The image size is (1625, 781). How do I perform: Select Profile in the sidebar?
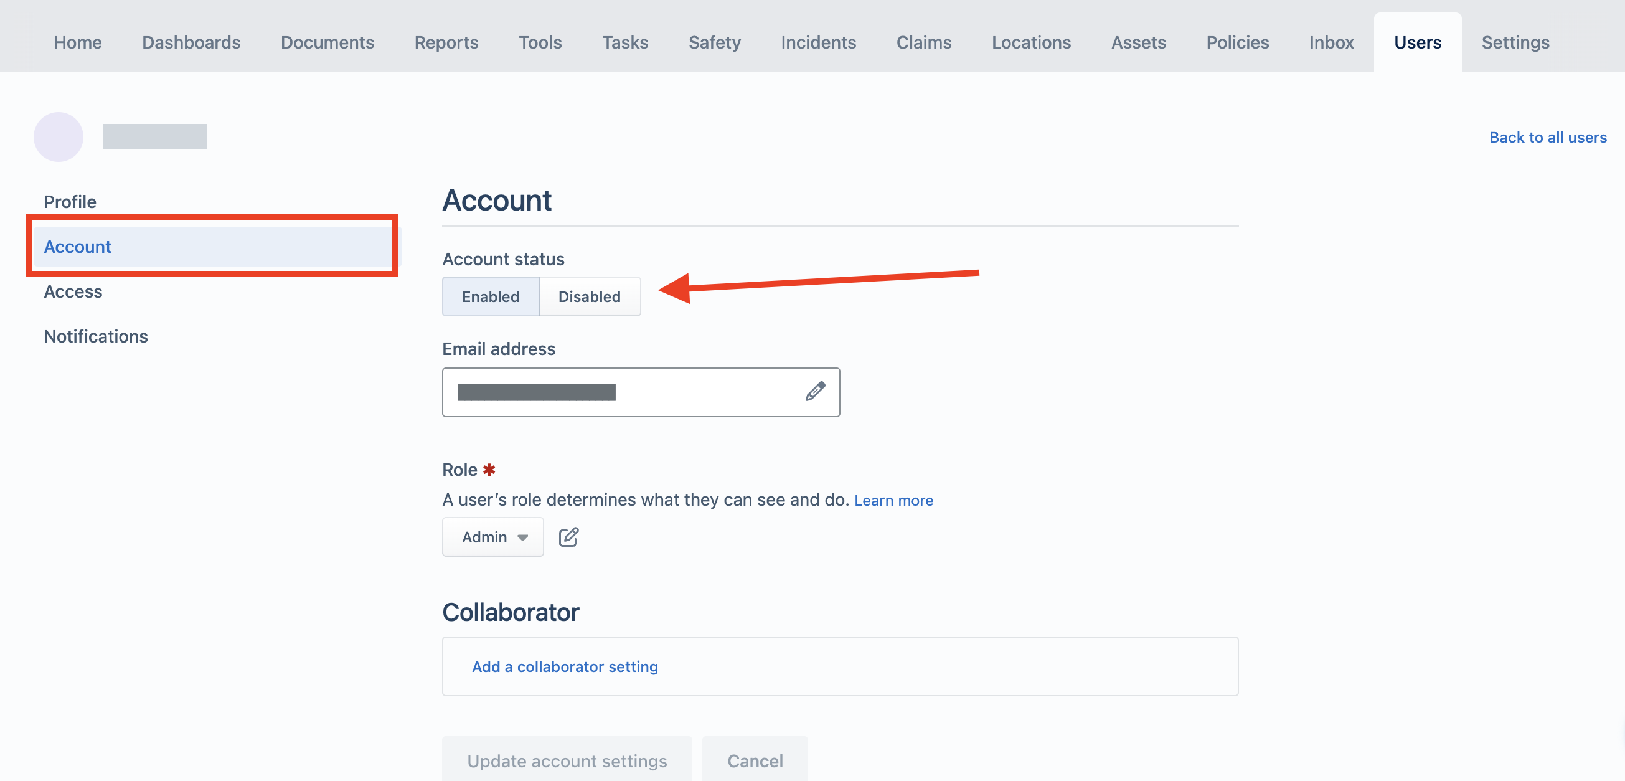click(x=69, y=202)
